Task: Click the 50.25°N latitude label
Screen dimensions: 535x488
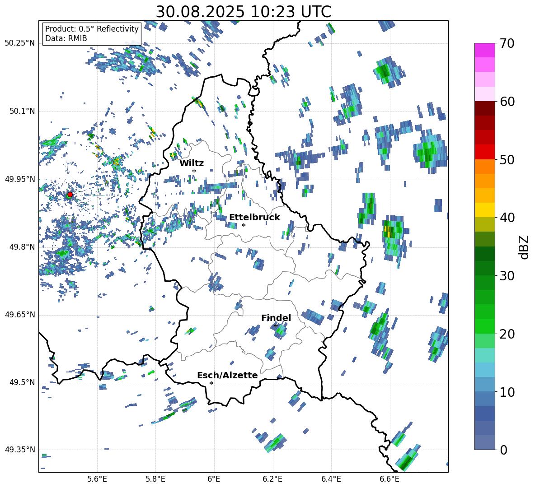Action: point(20,43)
